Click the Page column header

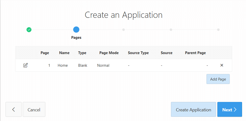[45, 53]
